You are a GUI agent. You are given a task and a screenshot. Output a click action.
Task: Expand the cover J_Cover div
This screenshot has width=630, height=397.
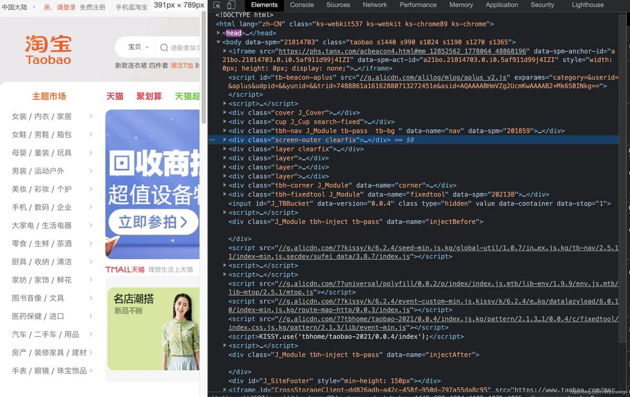click(x=225, y=113)
